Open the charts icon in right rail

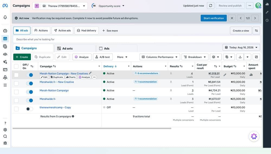[267, 4]
